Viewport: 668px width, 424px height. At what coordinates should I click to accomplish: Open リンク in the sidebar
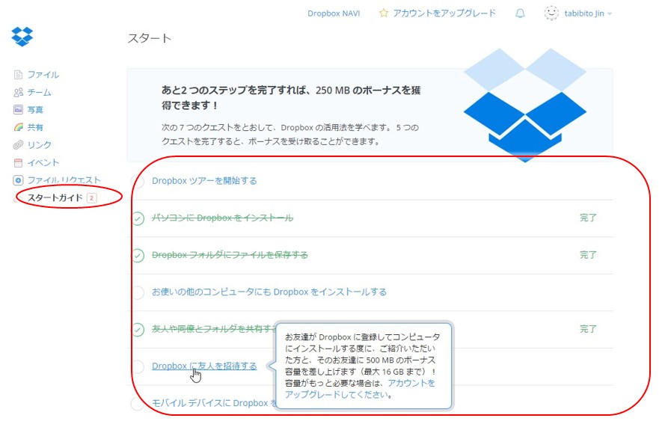pyautogui.click(x=39, y=145)
